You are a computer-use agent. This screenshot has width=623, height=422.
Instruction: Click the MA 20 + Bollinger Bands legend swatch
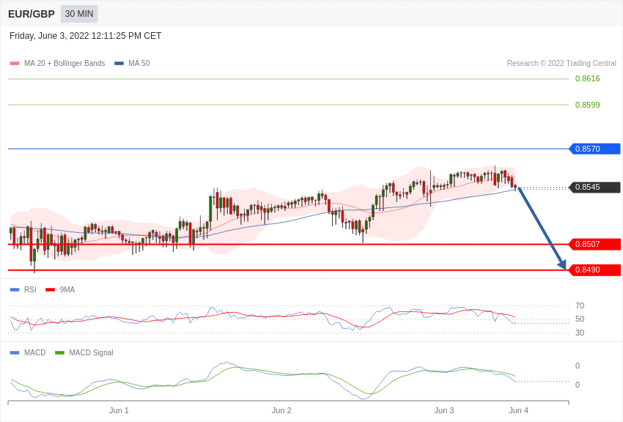click(15, 63)
